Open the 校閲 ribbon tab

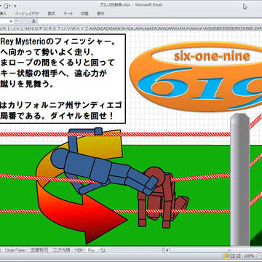[84, 14]
